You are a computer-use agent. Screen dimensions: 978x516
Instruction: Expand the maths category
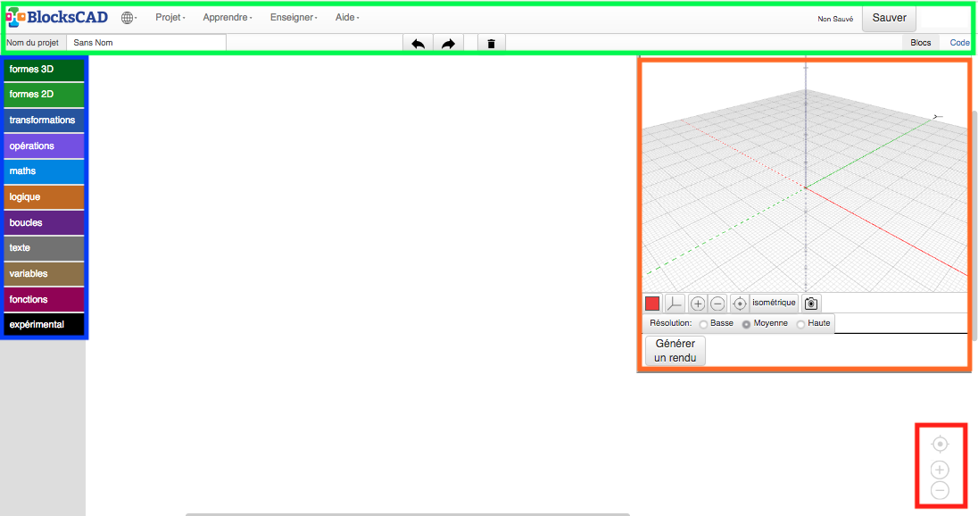pos(44,171)
